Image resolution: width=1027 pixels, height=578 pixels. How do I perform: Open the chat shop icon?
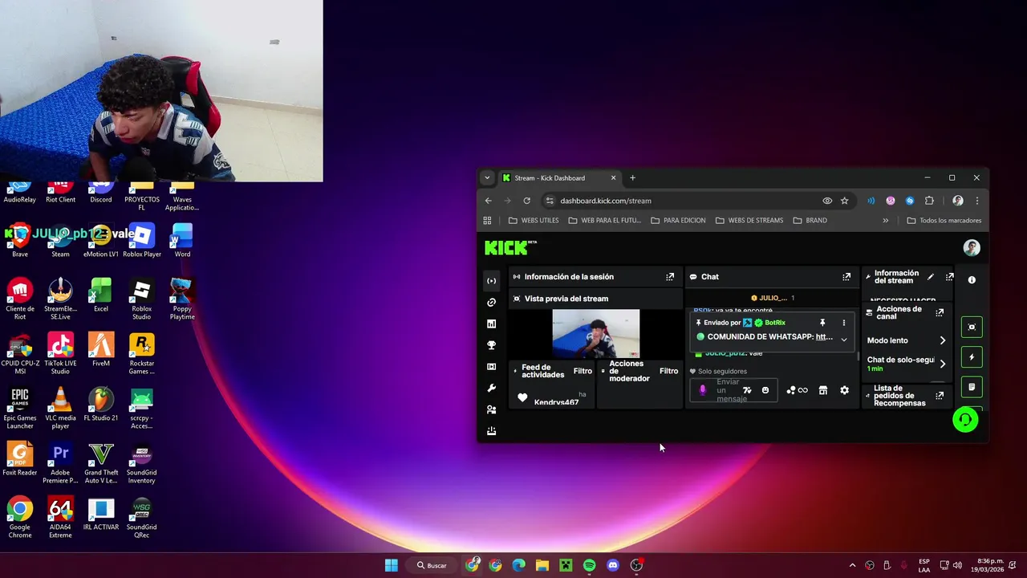[822, 390]
